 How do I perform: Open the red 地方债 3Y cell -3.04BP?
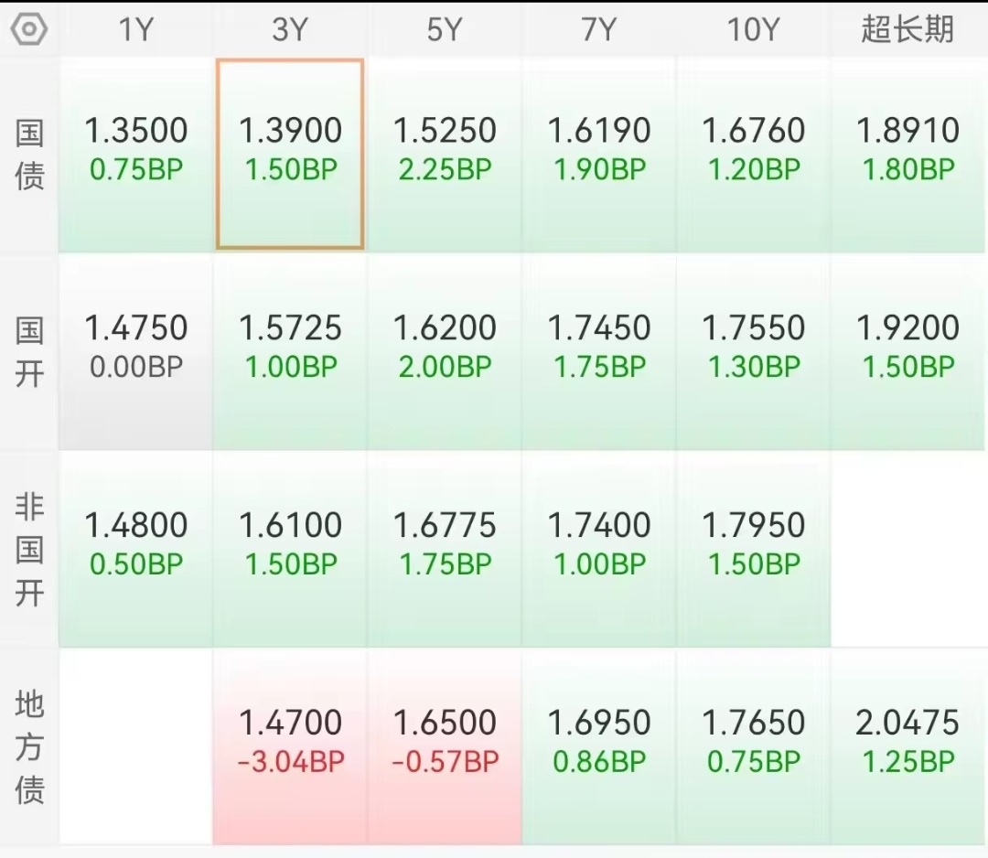(290, 746)
